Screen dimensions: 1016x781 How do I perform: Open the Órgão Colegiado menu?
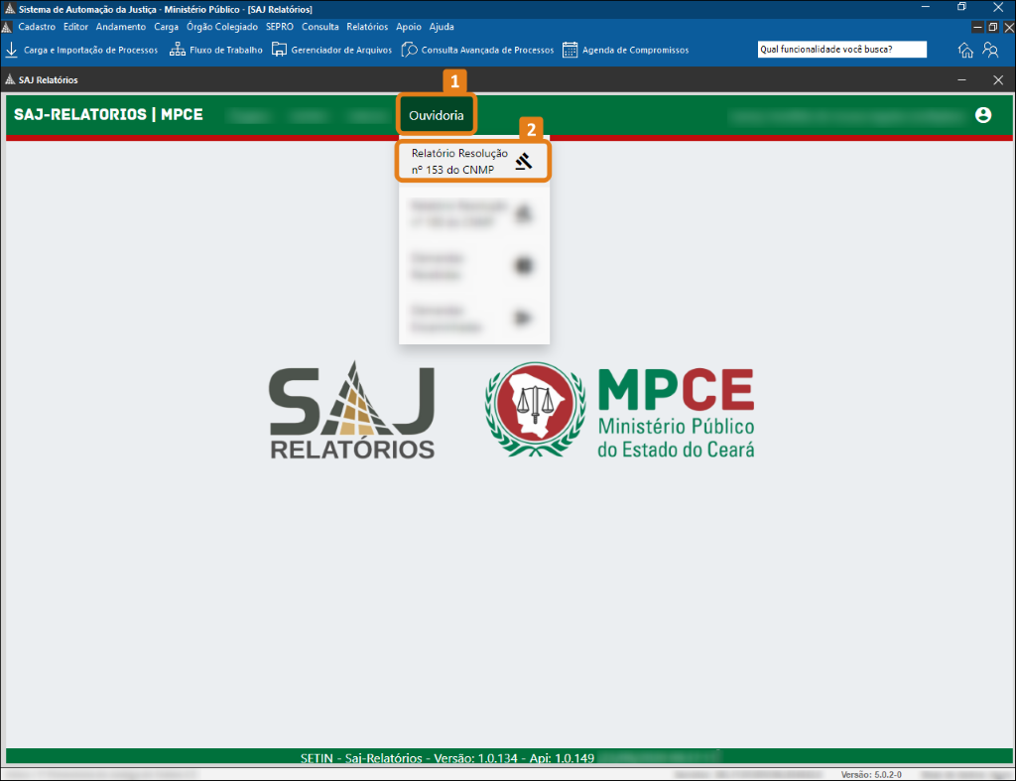[x=221, y=27]
